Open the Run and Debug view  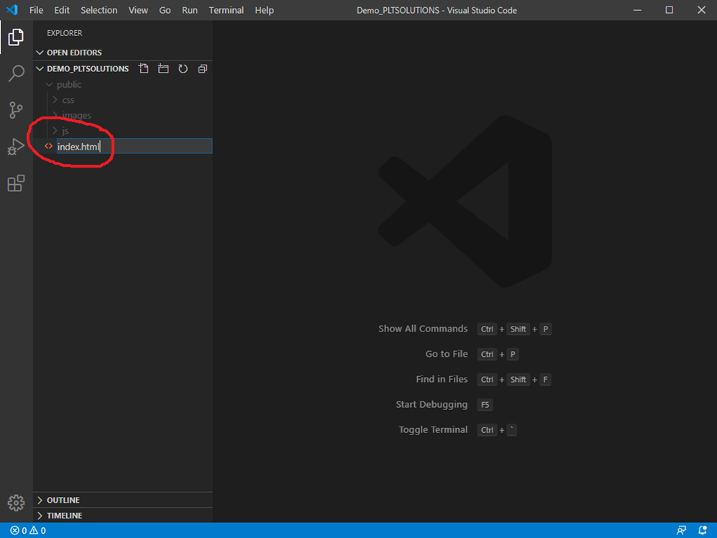click(16, 147)
